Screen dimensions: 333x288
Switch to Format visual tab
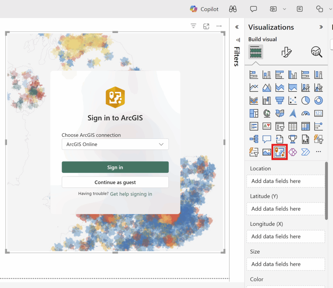coord(286,52)
